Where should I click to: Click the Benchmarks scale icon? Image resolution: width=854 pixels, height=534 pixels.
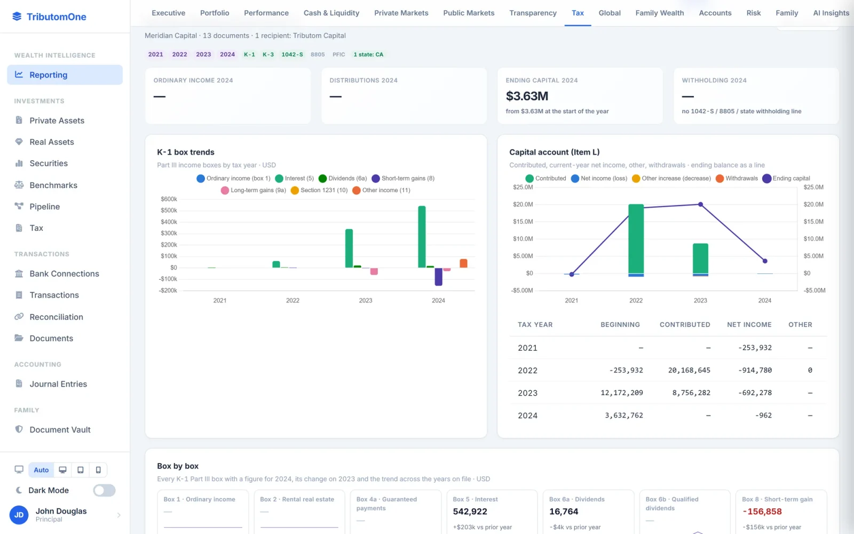19,185
